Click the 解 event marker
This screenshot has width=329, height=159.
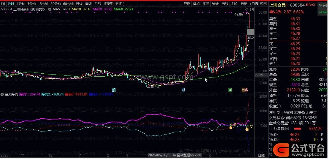pyautogui.click(x=114, y=90)
